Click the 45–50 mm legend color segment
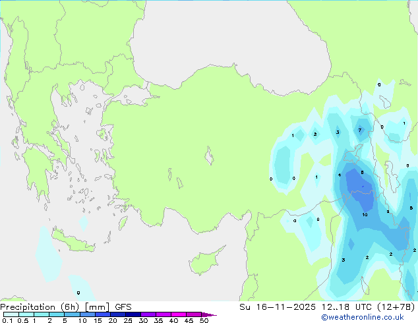This screenshot has width=418, height=323. [x=194, y=314]
